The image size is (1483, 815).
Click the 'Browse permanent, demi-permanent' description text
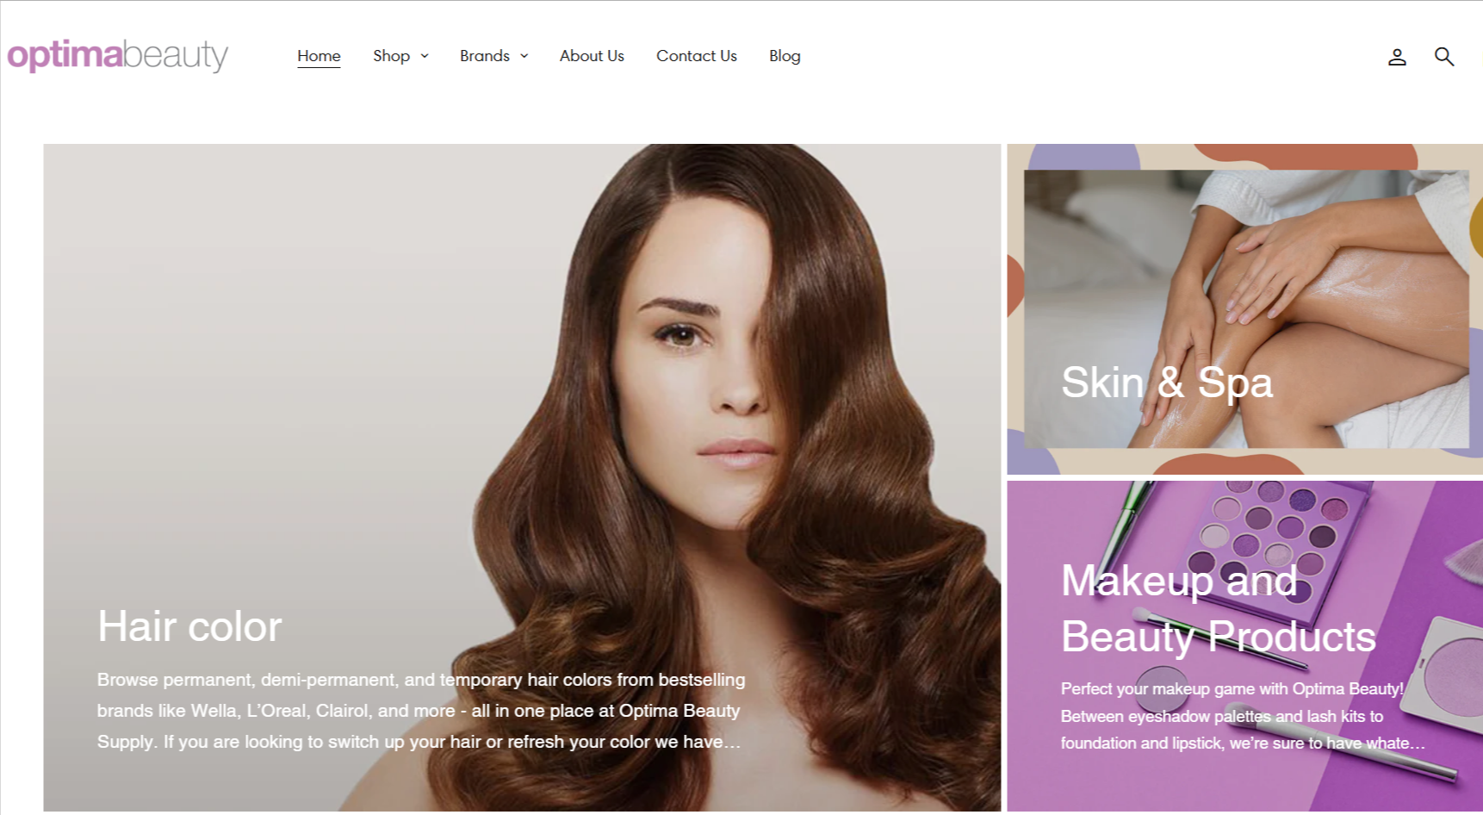pos(421,711)
